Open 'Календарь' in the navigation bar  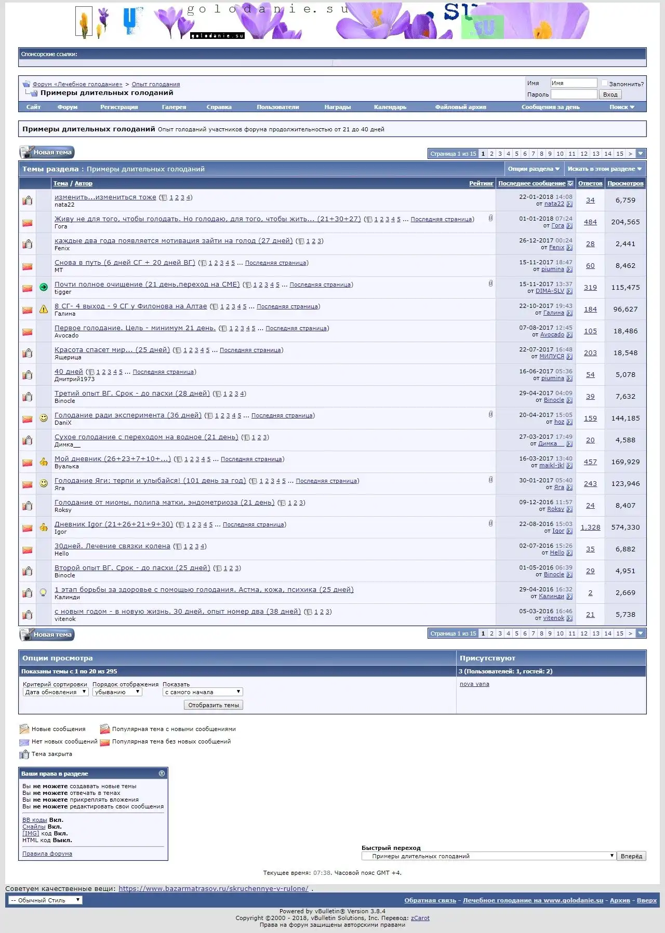pyautogui.click(x=390, y=107)
